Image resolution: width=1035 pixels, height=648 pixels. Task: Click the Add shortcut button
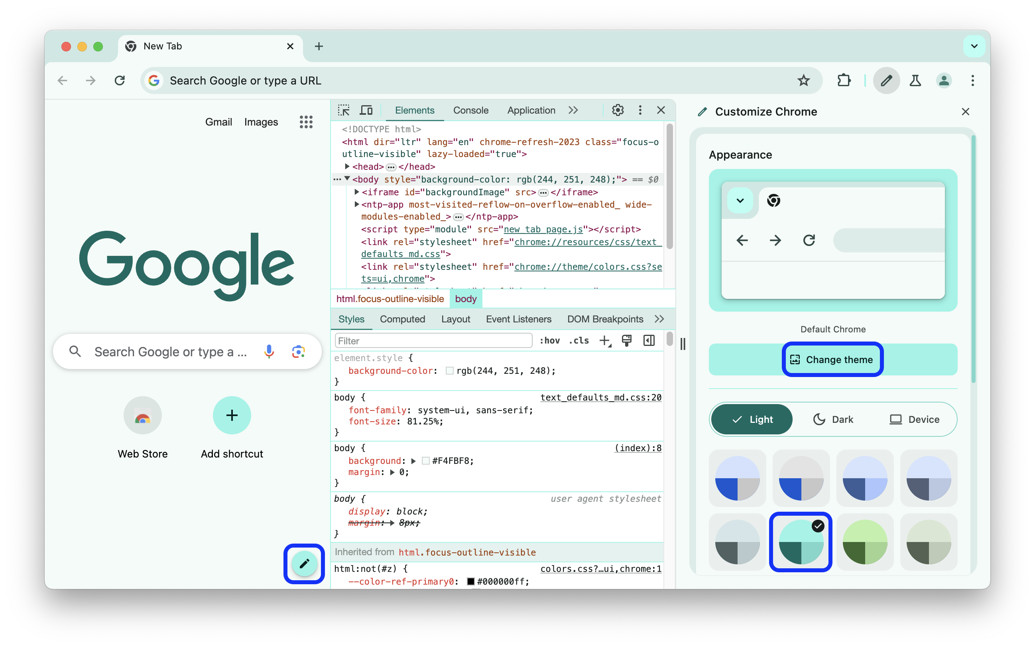232,416
